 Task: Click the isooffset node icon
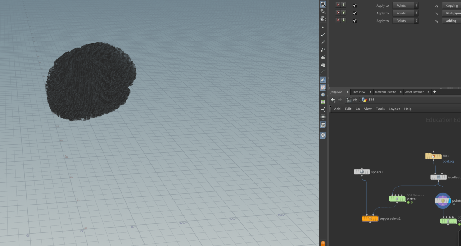point(438,178)
